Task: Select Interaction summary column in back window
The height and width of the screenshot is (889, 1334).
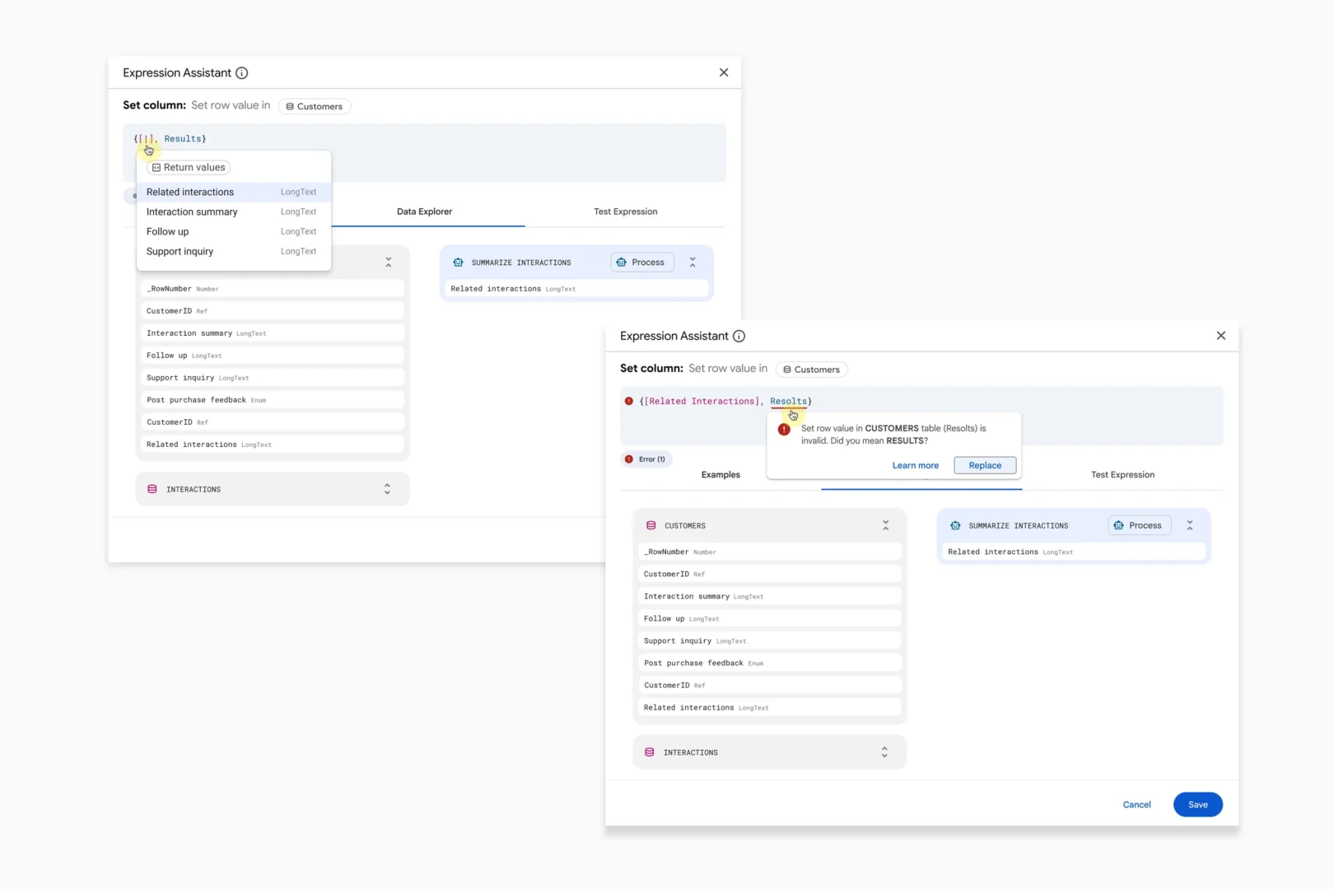Action: [273, 333]
